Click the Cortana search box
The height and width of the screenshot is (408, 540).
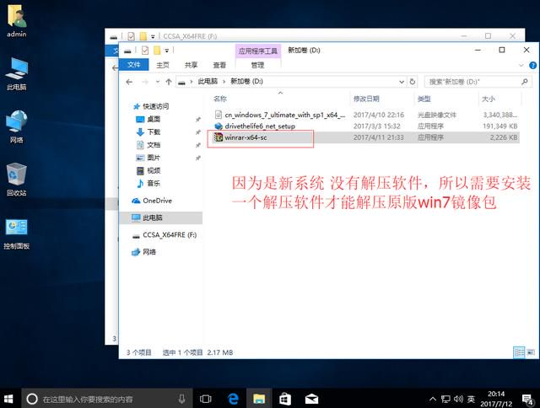106,399
